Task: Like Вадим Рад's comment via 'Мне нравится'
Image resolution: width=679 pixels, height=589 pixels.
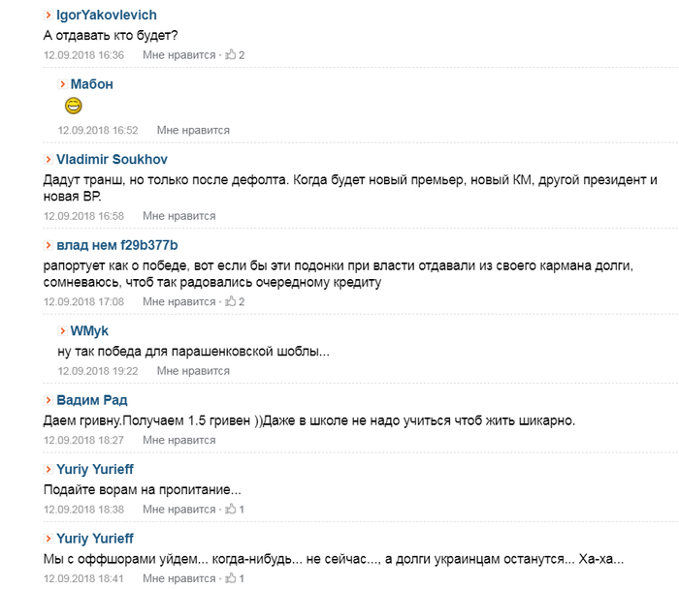Action: tap(178, 440)
